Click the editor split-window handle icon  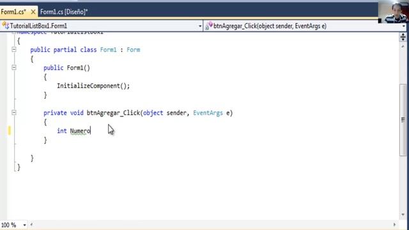click(x=403, y=37)
